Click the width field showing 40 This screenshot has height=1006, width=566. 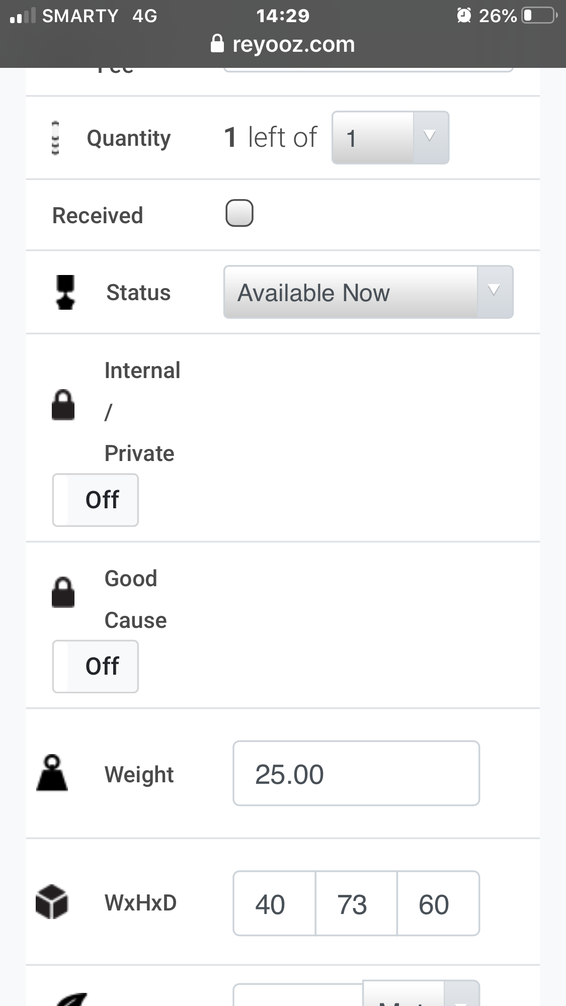pyautogui.click(x=274, y=903)
